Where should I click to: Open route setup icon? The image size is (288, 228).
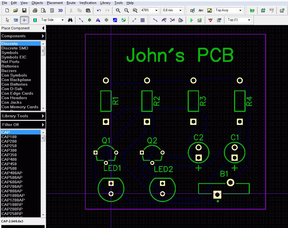pyautogui.click(x=181, y=20)
